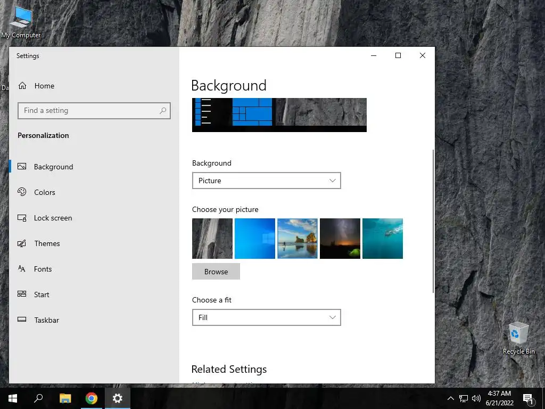Select the Background icon in sidebar
The image size is (545, 409).
tap(22, 167)
